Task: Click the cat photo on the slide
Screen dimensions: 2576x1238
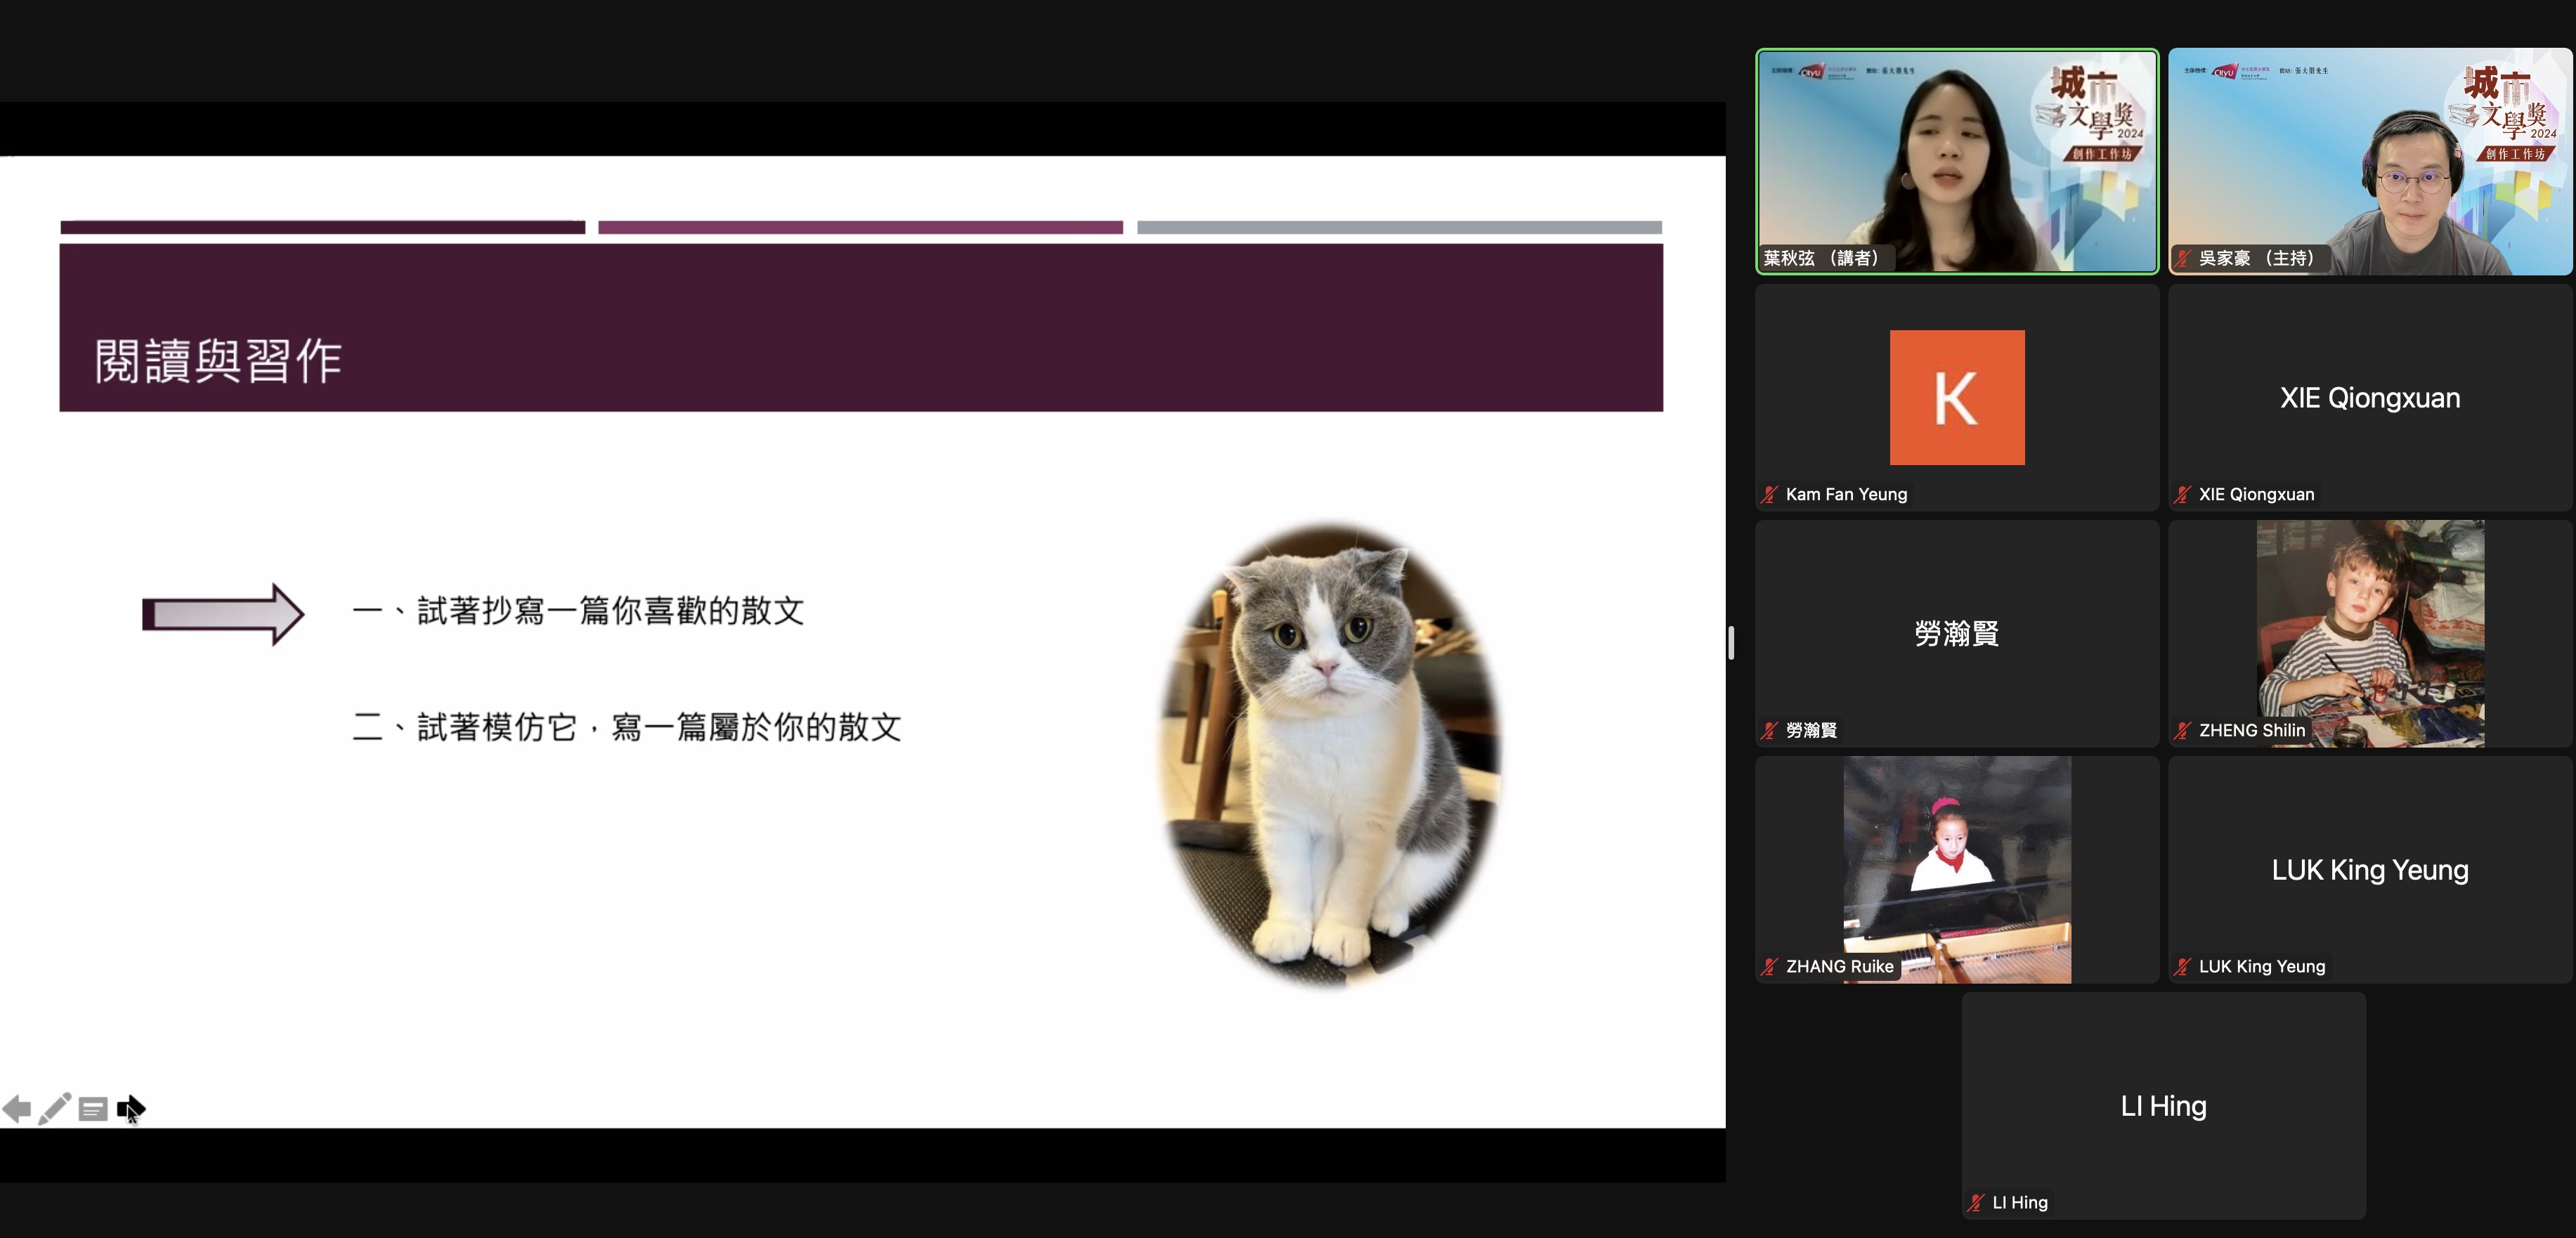Action: [1330, 755]
